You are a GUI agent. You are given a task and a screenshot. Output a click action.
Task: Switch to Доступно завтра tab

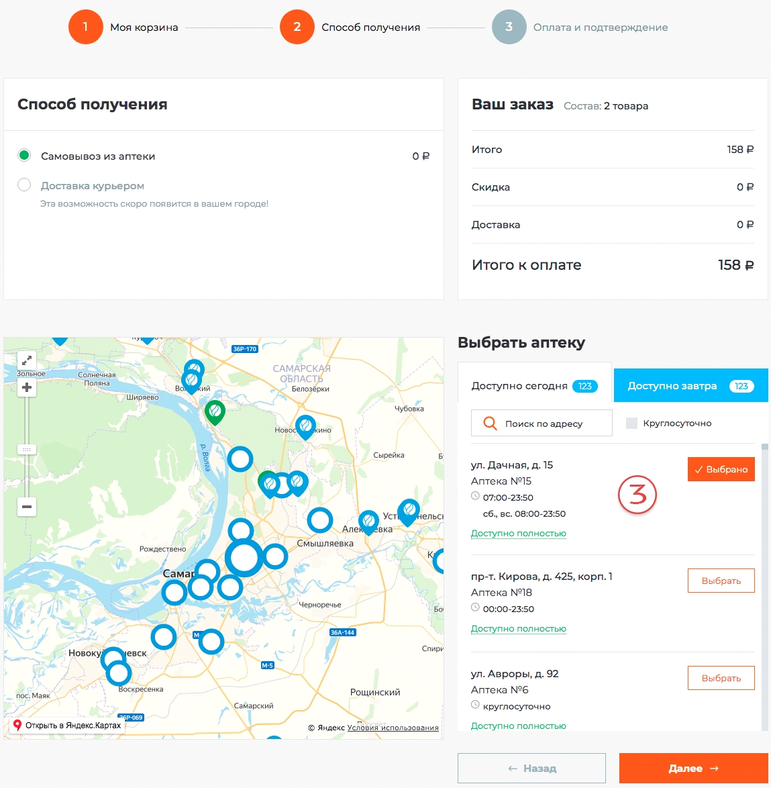690,386
